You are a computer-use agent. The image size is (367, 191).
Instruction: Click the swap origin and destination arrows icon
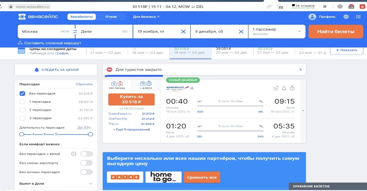(x=75, y=32)
